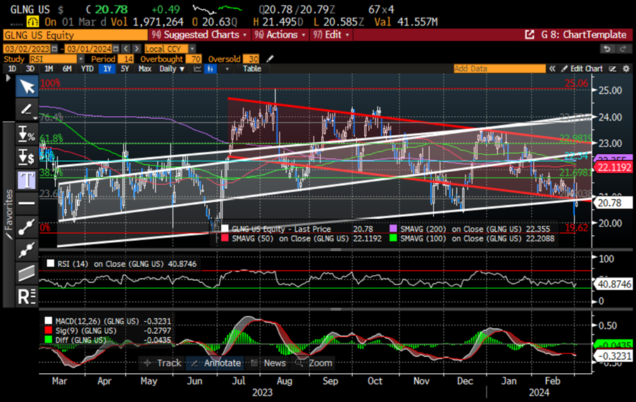Screen dimensions: 636x402
Task: Select the 1M range tab
Action: click(x=49, y=69)
